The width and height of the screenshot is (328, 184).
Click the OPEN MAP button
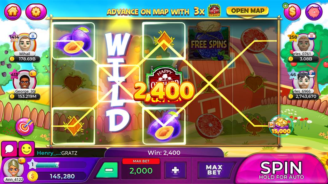pos(247,11)
